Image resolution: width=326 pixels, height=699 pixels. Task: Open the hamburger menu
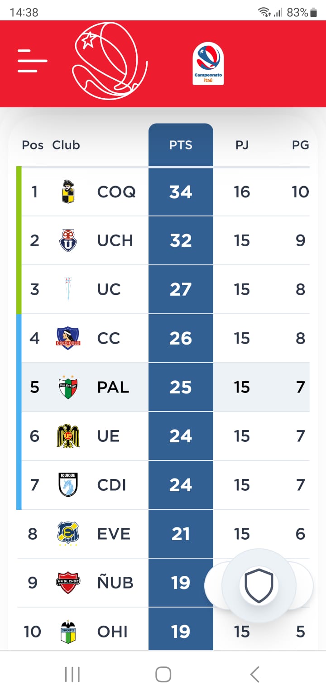click(33, 60)
